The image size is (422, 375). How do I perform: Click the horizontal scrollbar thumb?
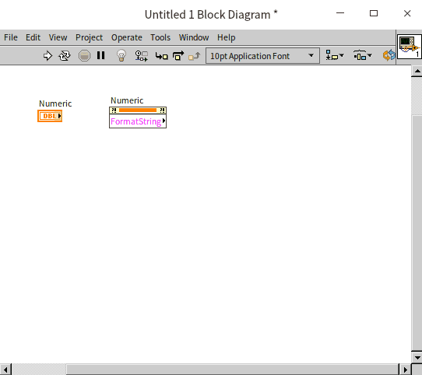click(x=232, y=370)
